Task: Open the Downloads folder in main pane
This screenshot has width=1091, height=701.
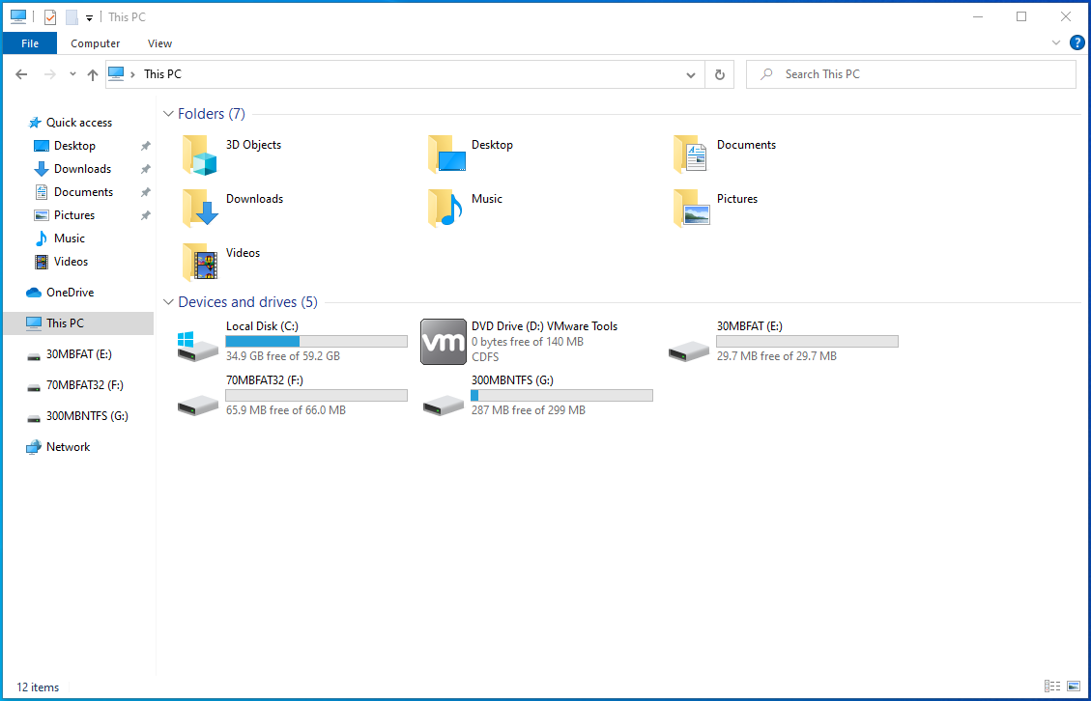Action: [200, 209]
